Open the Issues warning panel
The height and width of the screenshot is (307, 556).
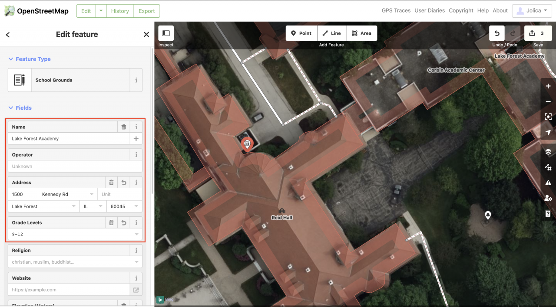[548, 183]
